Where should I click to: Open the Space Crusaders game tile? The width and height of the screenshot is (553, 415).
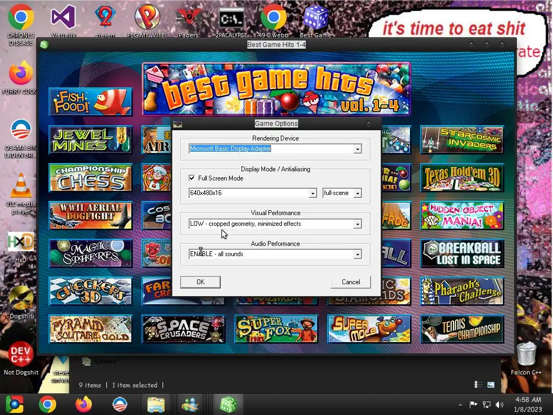point(184,329)
